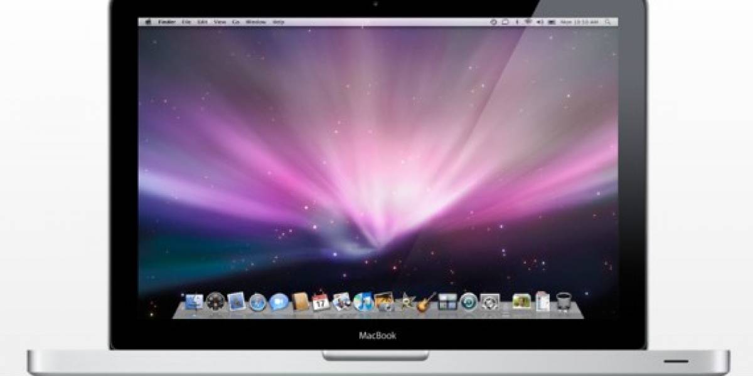Image resolution: width=753 pixels, height=376 pixels.
Task: Open the Go menu
Action: point(236,22)
